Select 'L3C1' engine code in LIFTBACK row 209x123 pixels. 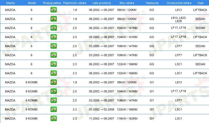click(x=179, y=73)
